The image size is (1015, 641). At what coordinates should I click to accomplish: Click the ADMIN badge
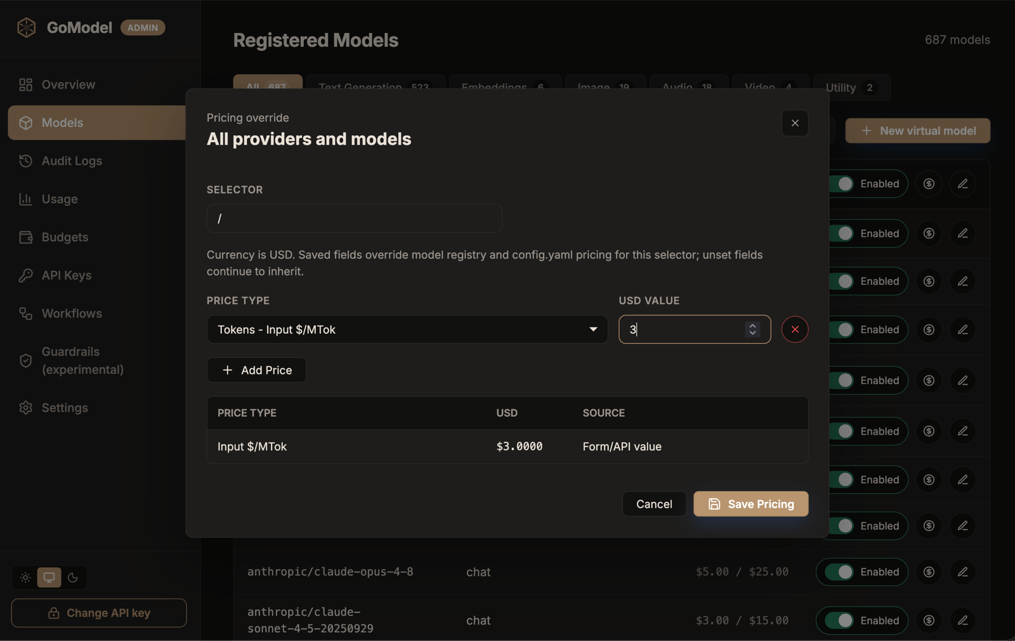(x=143, y=28)
